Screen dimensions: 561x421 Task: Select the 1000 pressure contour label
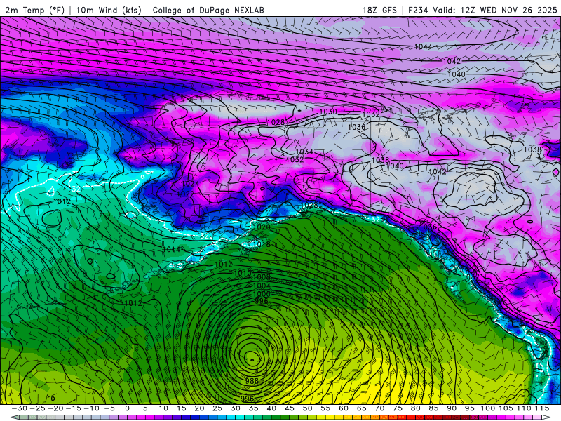[x=262, y=294]
